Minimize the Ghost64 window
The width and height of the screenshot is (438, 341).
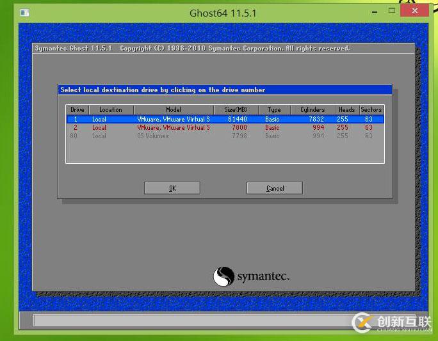375,12
